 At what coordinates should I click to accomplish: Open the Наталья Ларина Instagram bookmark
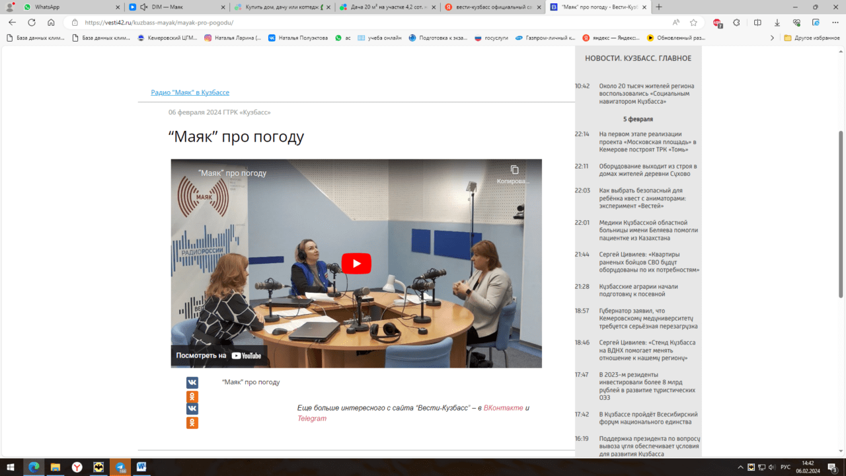232,38
